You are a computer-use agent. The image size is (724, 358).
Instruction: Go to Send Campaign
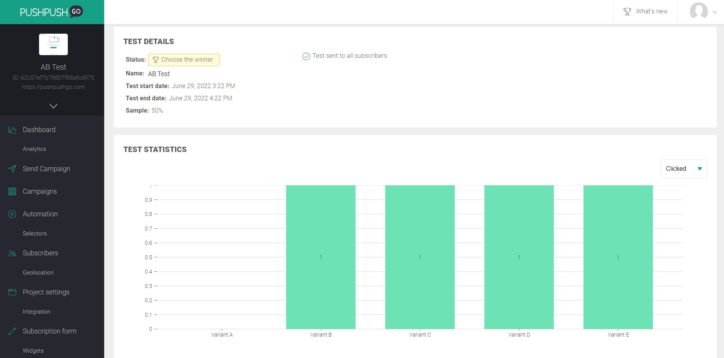coord(46,169)
